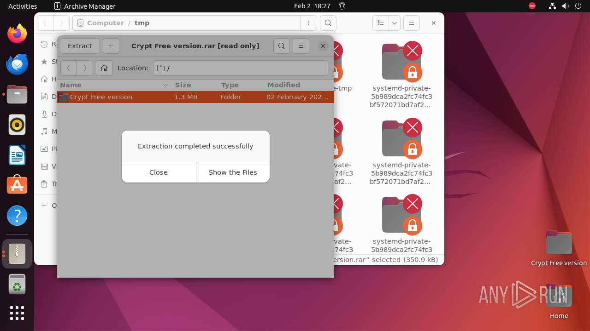This screenshot has width=590, height=331.
Task: Toggle the notification bell indicator
Action: [x=342, y=6]
